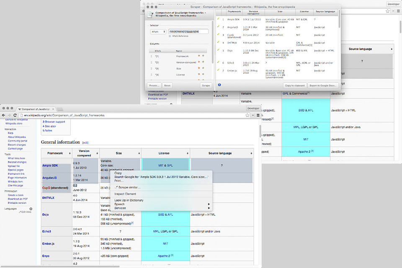Image resolution: width=402 pixels, height=268 pixels.
Task: Bookmark page with star in front window
Action: click(247, 116)
